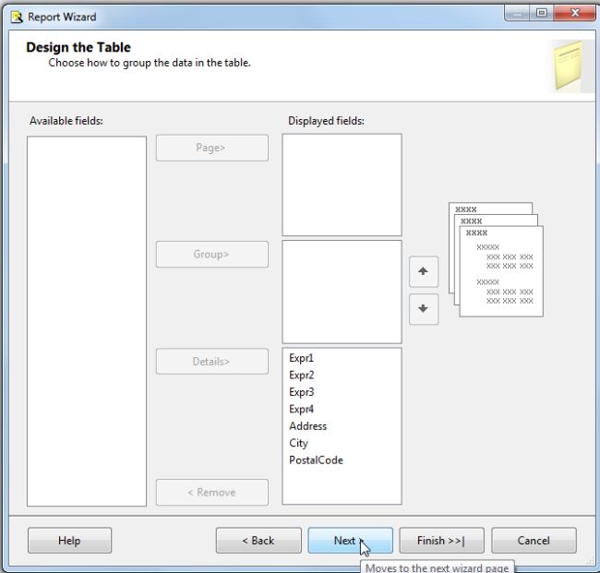Go back with the < Back button
The image size is (600, 573).
click(258, 541)
